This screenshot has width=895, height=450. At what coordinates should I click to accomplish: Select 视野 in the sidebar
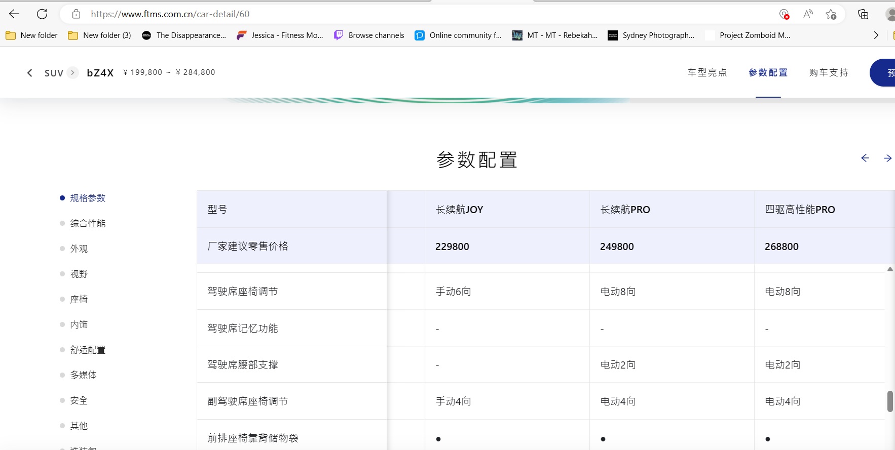[x=79, y=274]
